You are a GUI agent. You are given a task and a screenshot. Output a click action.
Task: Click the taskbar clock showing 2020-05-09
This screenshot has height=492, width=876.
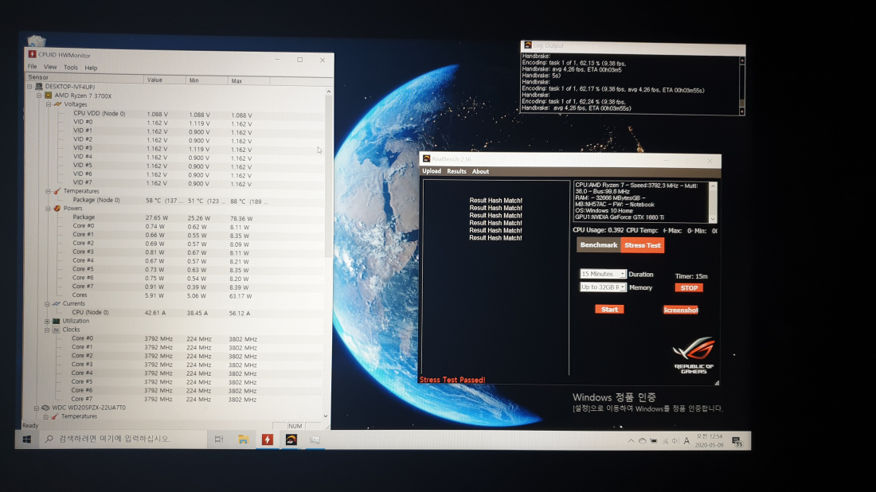709,440
